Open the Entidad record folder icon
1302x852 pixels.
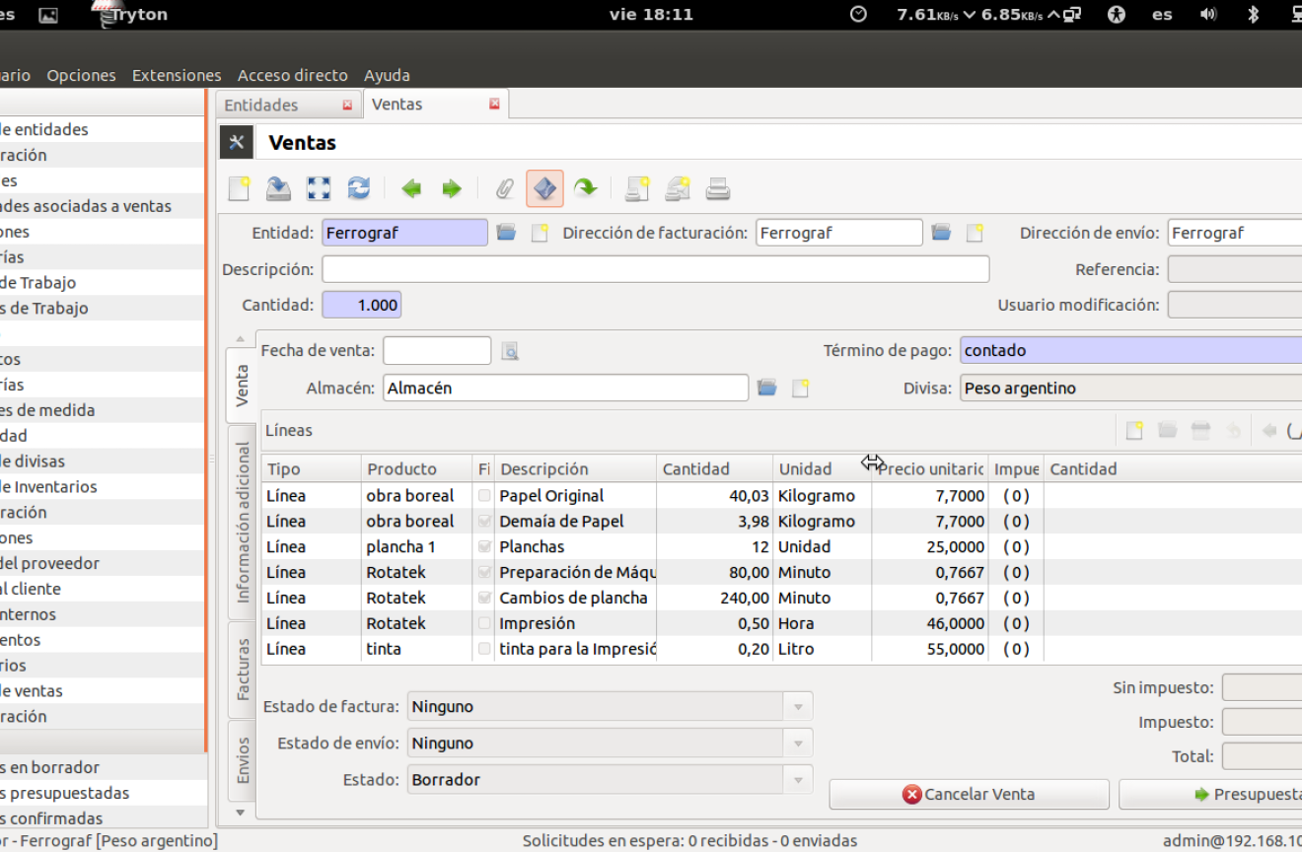pyautogui.click(x=506, y=233)
